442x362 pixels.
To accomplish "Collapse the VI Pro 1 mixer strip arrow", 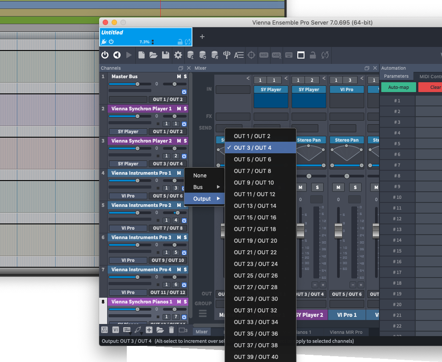I will (362, 78).
